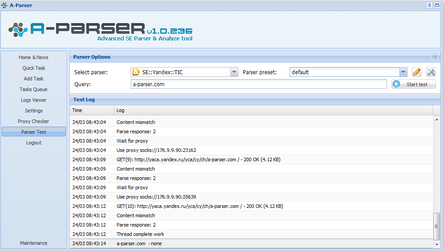
Task: Show the Tasks Queue
Action: tap(33, 89)
